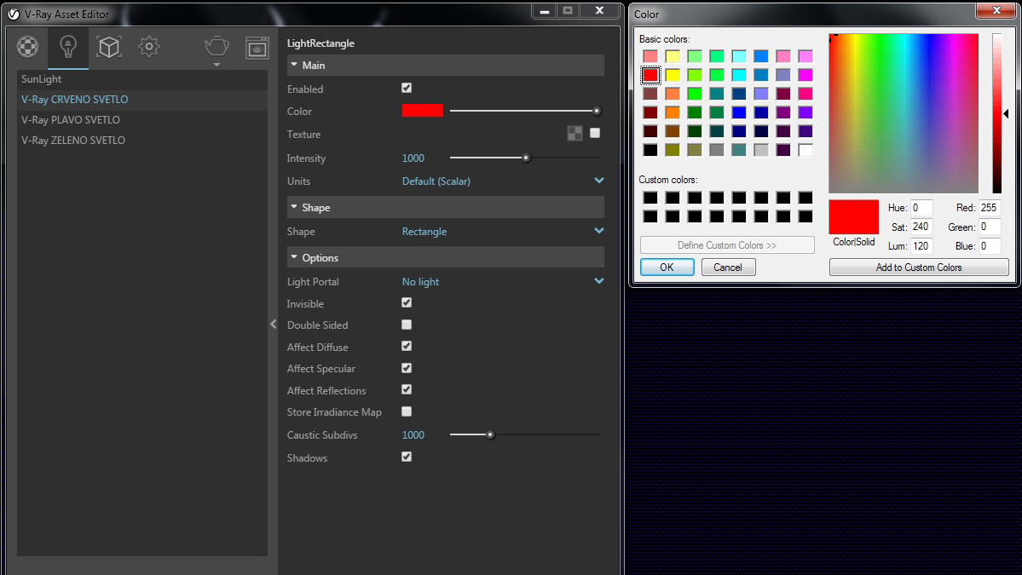Click Cancel in the Color dialog
This screenshot has height=575, width=1022.
click(728, 267)
